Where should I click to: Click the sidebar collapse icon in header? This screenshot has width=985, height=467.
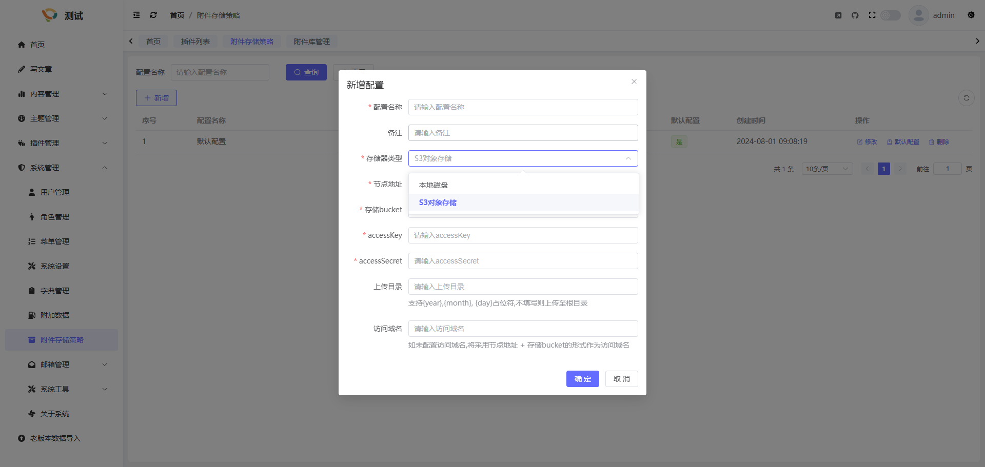[136, 15]
